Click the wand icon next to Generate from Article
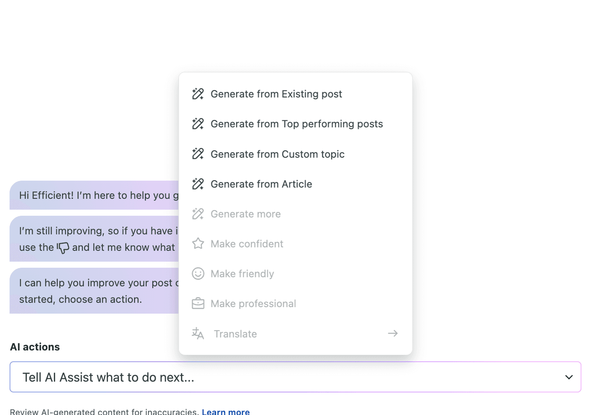Screen dimensions: 591x415 [198, 184]
